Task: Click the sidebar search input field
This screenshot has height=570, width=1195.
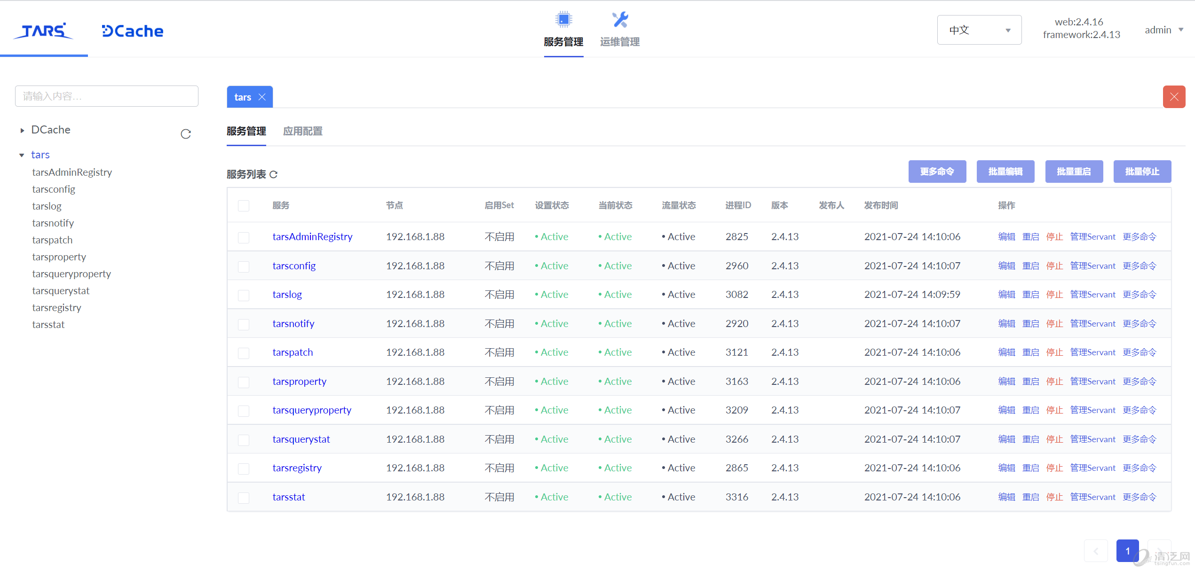Action: tap(106, 96)
